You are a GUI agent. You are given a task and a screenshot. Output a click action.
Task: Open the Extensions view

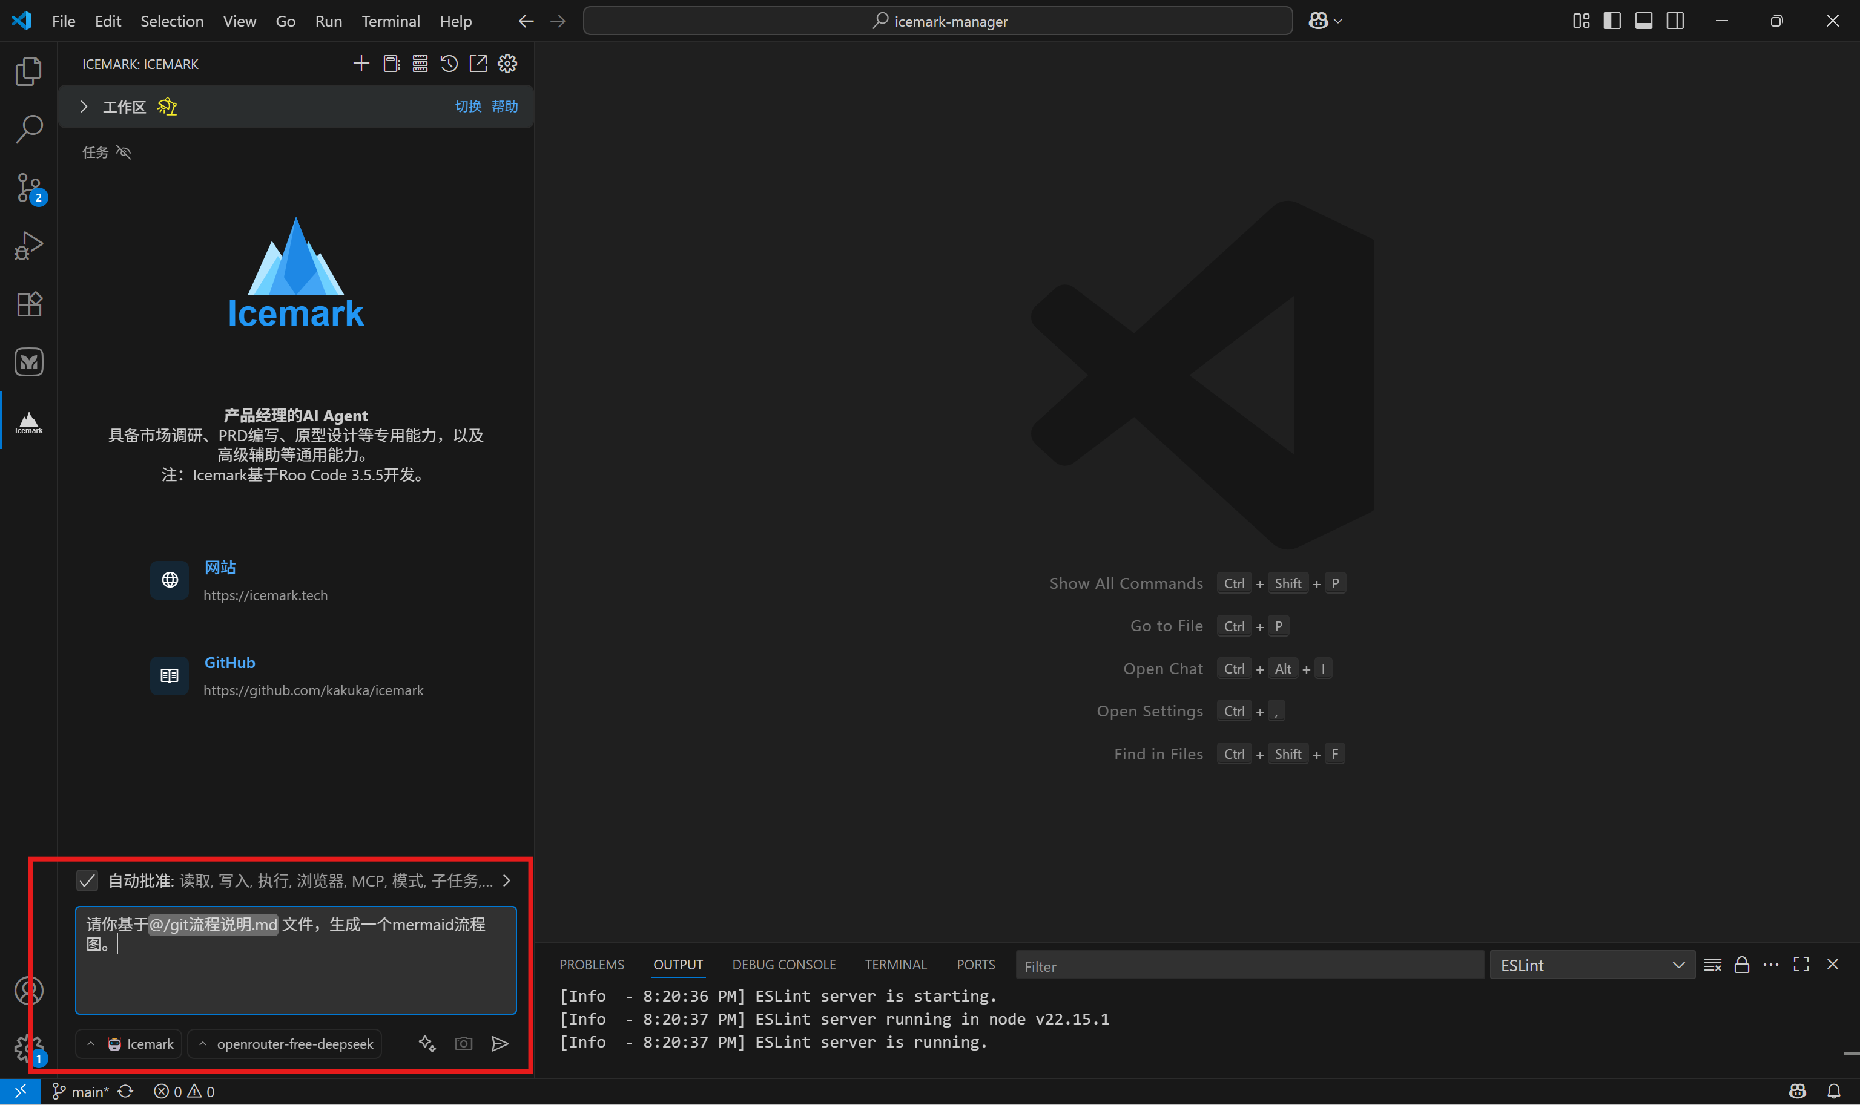(x=28, y=304)
